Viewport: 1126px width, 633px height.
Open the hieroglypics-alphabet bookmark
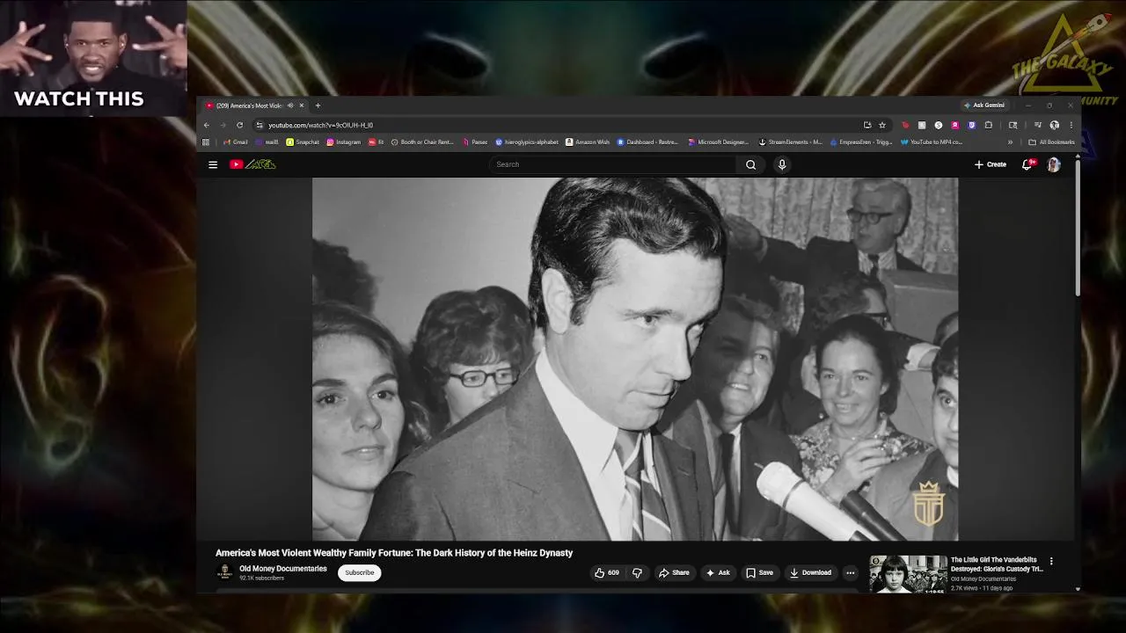527,142
